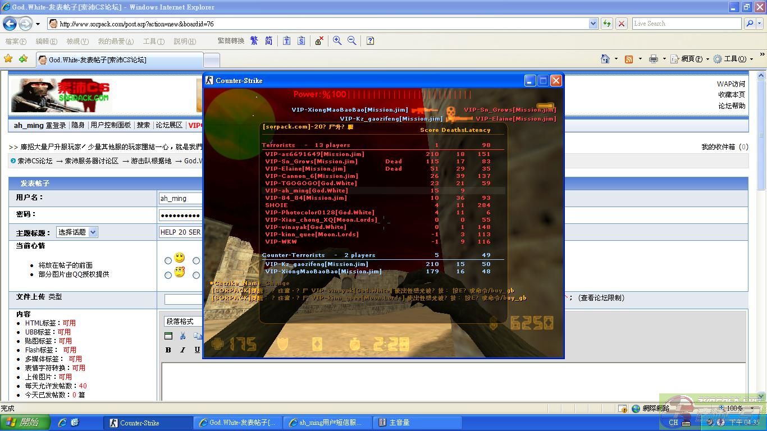Select the confused face mood radio button
The image size is (767, 431).
pyautogui.click(x=168, y=275)
